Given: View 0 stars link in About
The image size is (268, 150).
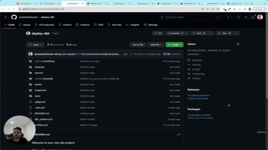Looking at the screenshot, I should (194, 70).
